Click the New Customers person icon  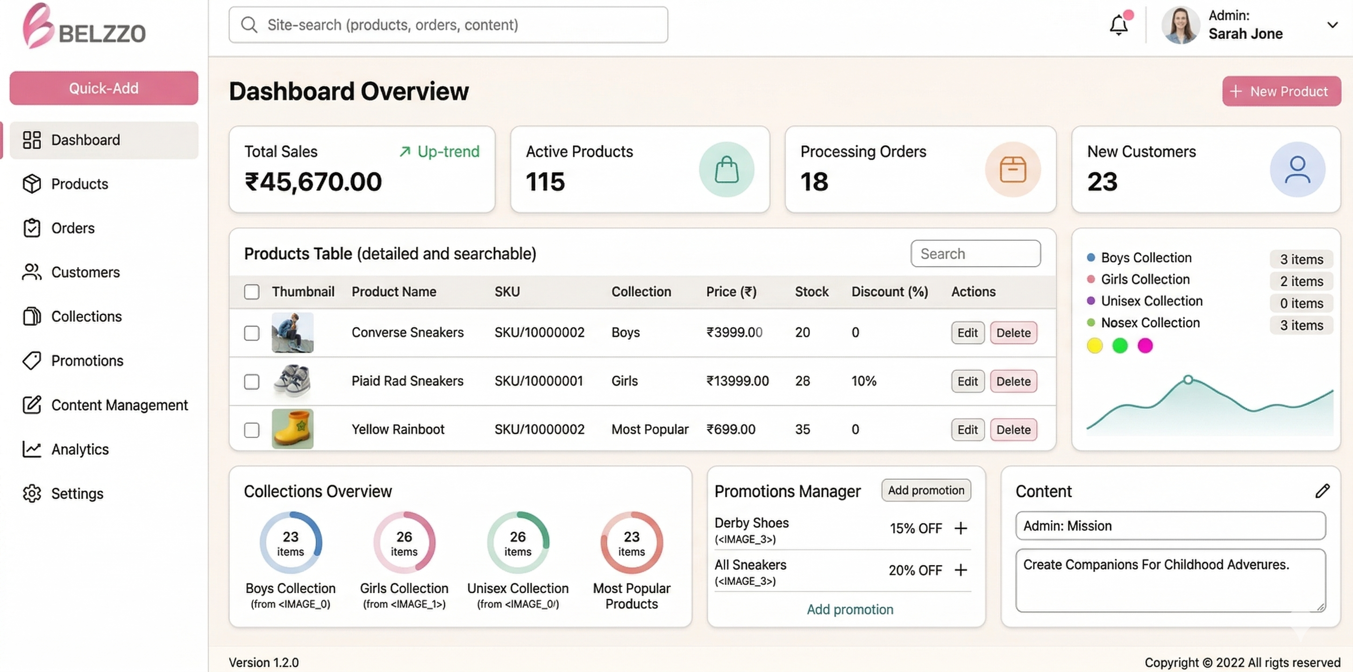(1297, 169)
